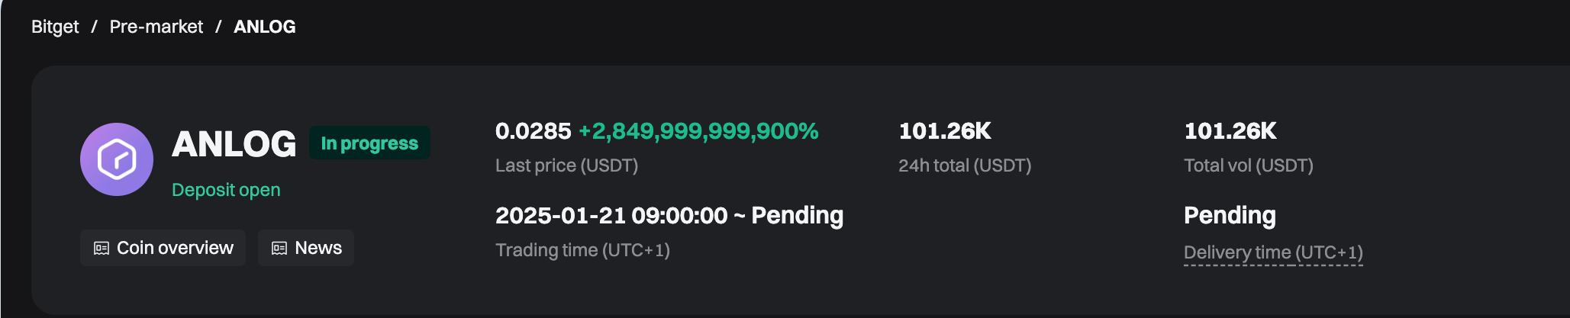This screenshot has width=1570, height=318.
Task: Click the Coin overview document icon
Action: click(102, 249)
